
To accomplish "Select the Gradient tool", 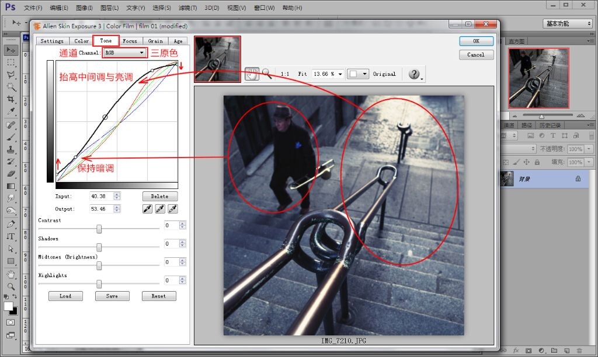I will click(x=11, y=186).
